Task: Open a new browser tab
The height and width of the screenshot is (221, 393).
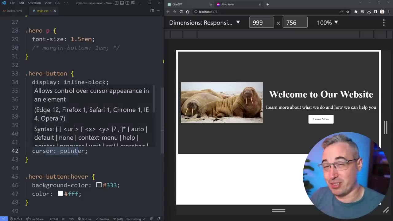Action: 267,4
